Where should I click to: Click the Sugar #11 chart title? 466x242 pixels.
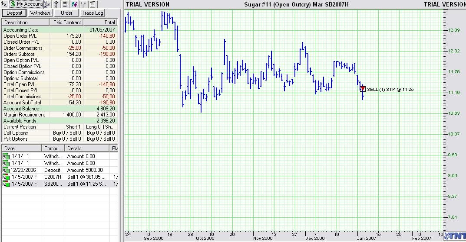point(296,4)
